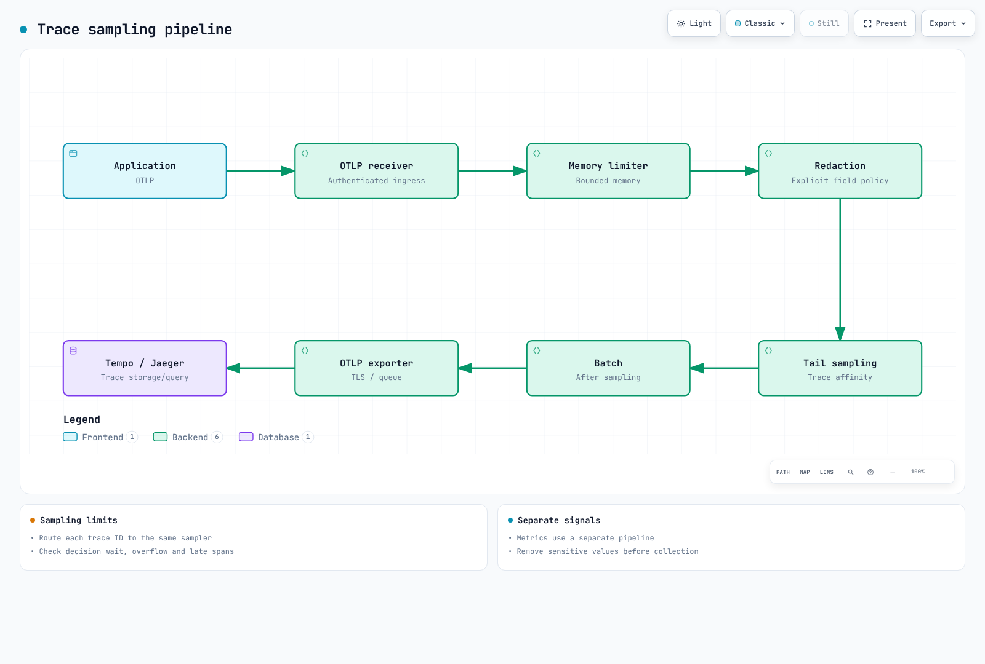Select the OTLP receiver node
The image size is (985, 664).
coord(377,171)
